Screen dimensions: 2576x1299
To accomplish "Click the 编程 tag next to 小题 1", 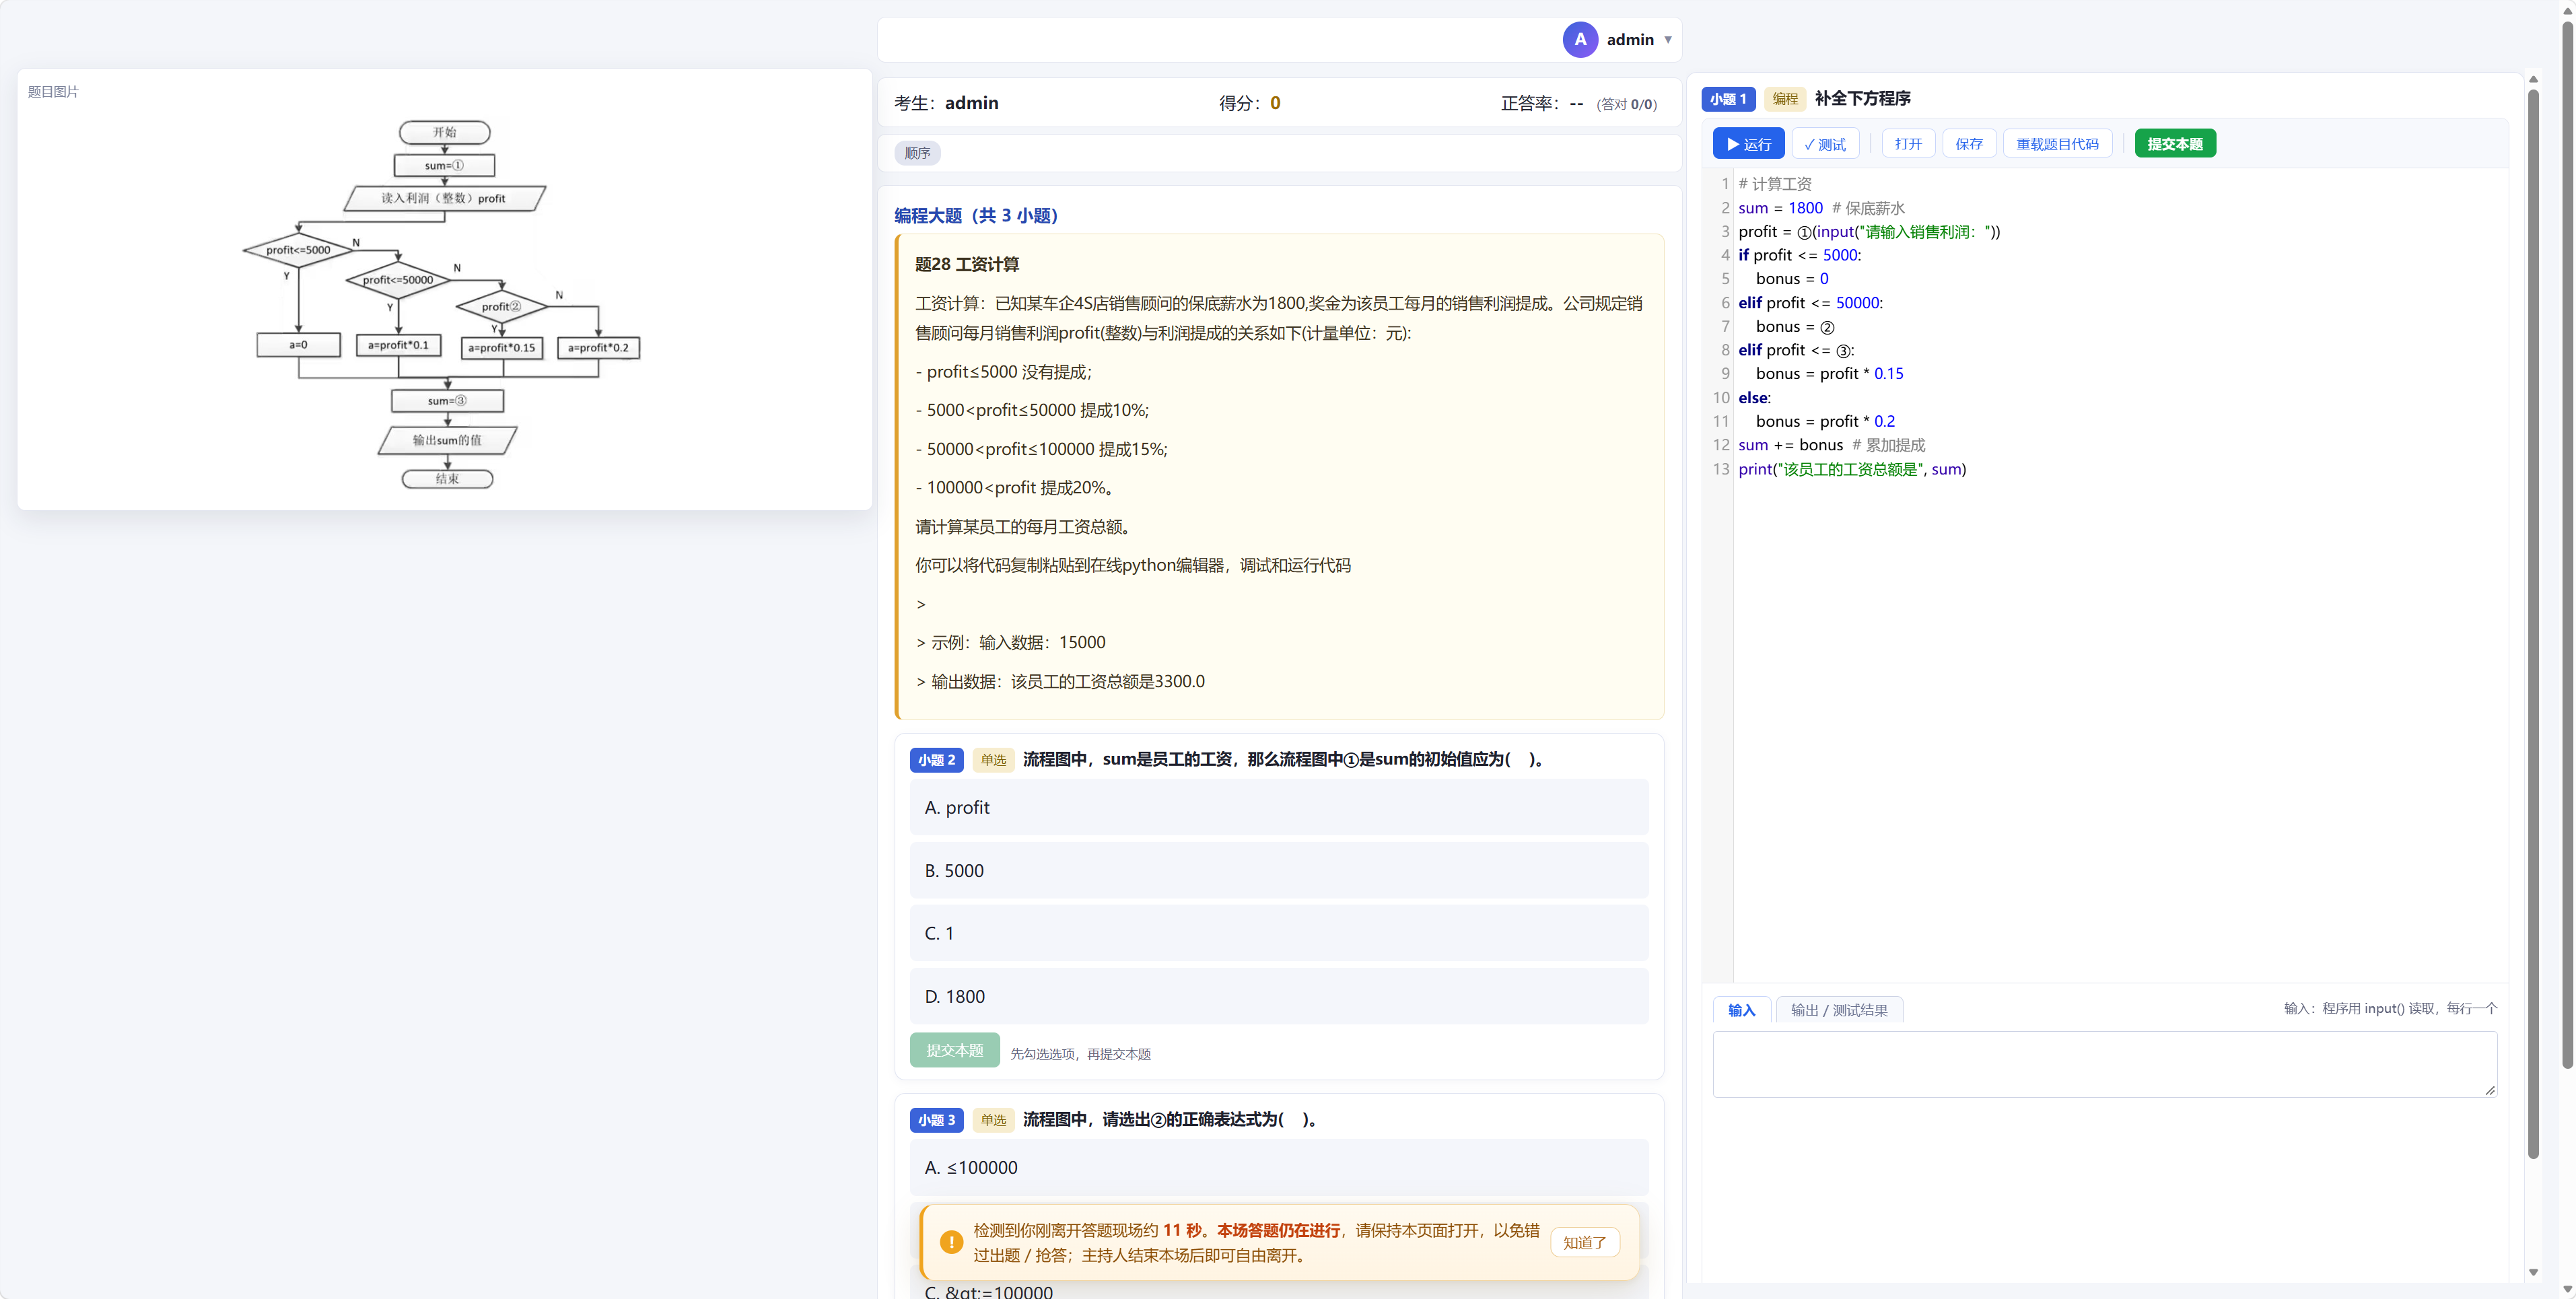I will 1785,99.
